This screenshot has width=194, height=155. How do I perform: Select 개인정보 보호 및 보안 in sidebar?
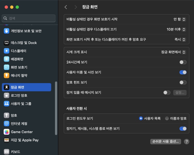(x=27, y=31)
